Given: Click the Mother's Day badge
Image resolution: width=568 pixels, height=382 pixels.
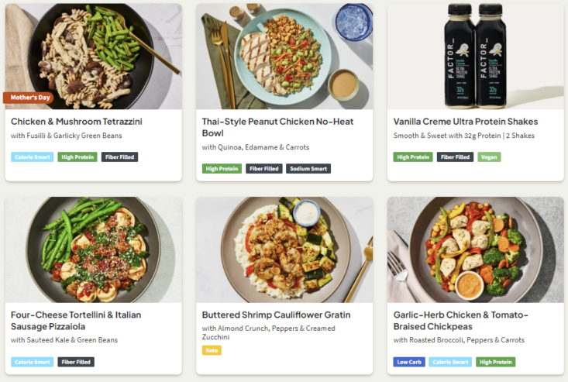Looking at the screenshot, I should pos(28,98).
